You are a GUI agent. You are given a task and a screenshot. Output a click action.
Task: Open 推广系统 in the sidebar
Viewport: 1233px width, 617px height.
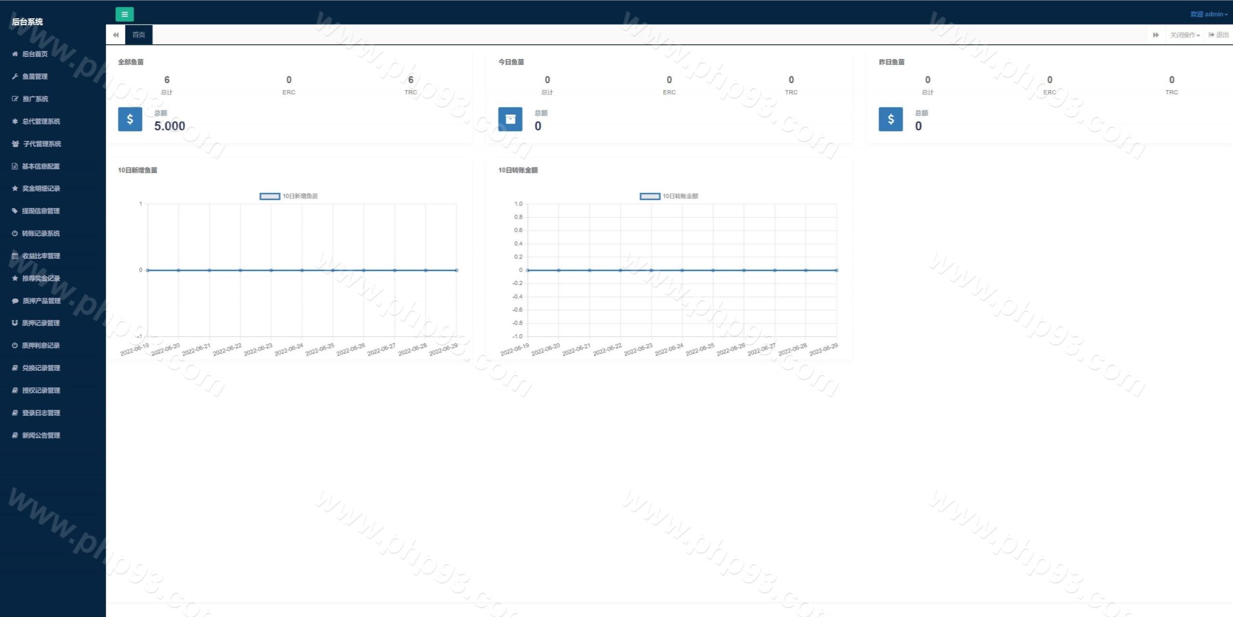(x=35, y=99)
